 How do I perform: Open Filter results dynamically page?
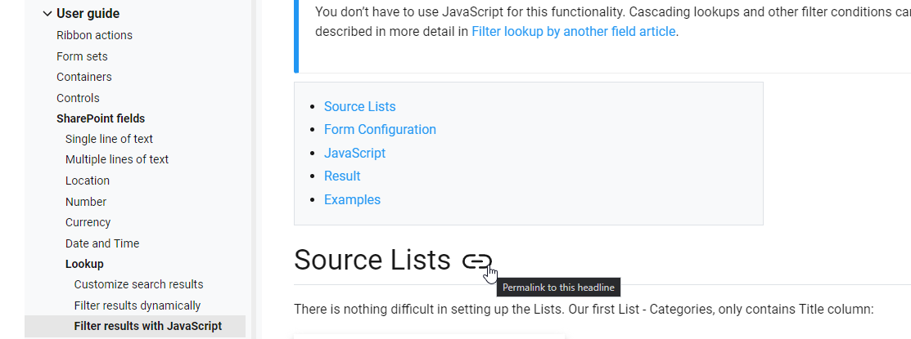pos(137,306)
